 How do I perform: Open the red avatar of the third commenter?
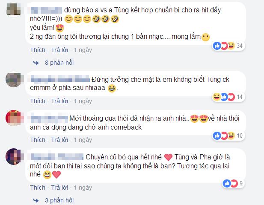point(14,118)
